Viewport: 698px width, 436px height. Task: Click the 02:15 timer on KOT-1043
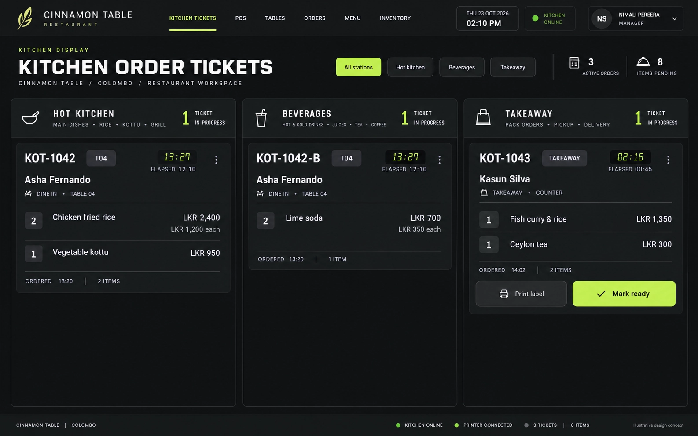630,157
